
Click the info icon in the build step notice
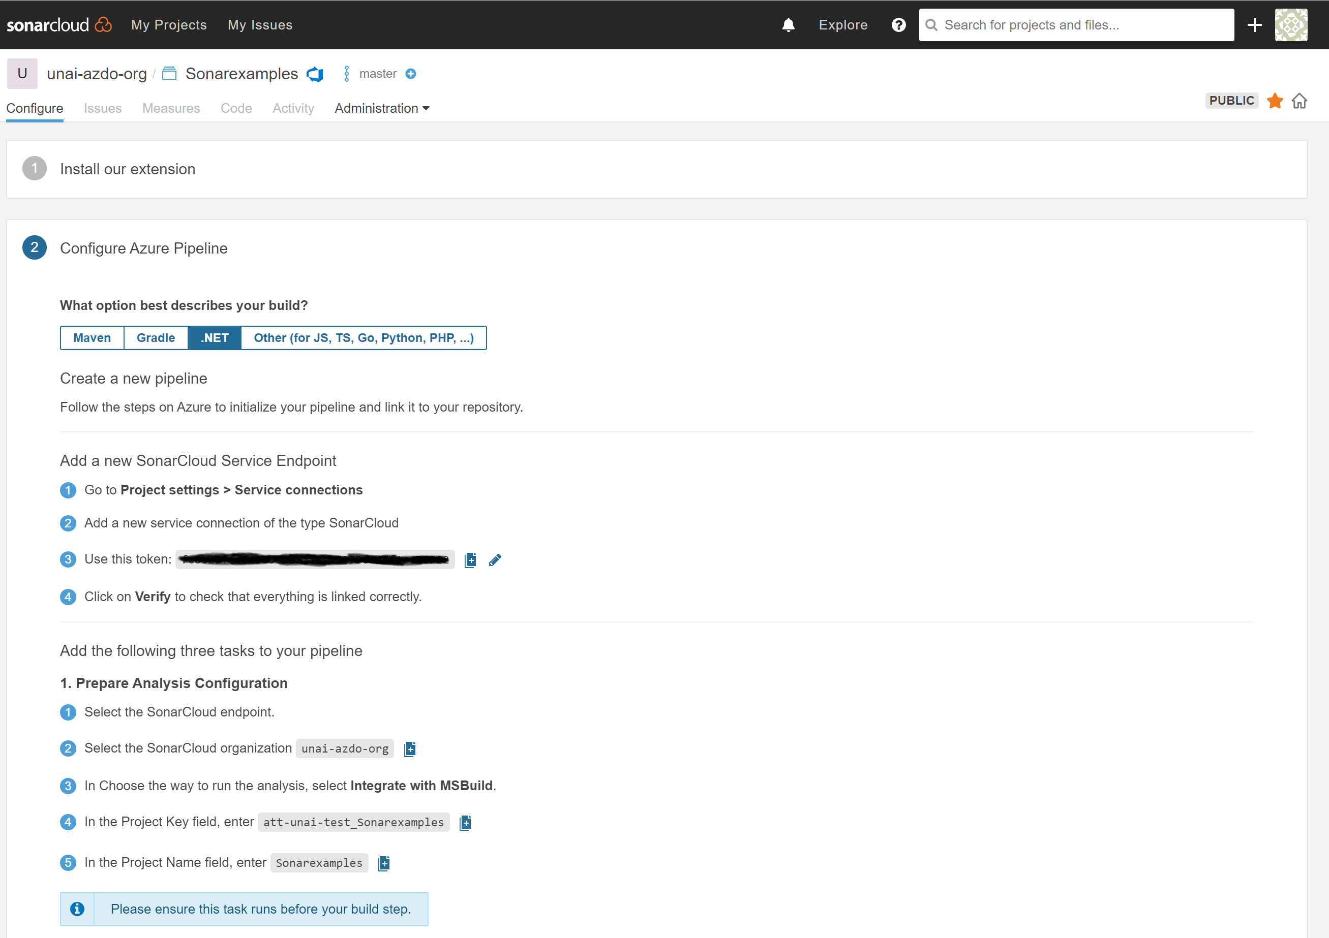click(x=77, y=909)
